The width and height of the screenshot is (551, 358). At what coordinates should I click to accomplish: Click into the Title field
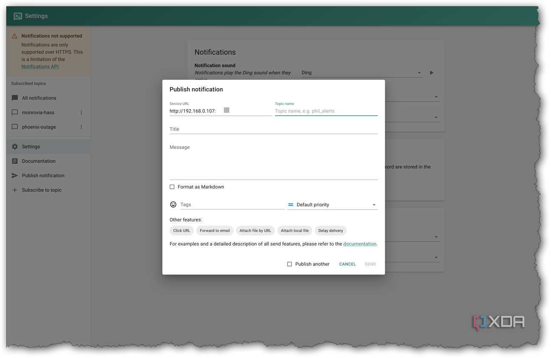click(x=274, y=129)
